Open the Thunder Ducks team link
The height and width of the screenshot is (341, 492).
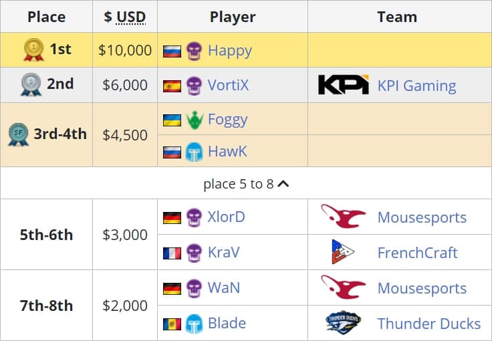tap(428, 324)
